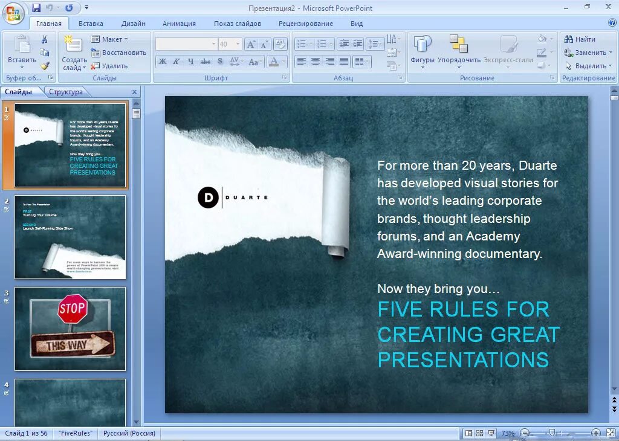The image size is (619, 441).
Task: Click Заменить replace button
Action: pyautogui.click(x=588, y=53)
